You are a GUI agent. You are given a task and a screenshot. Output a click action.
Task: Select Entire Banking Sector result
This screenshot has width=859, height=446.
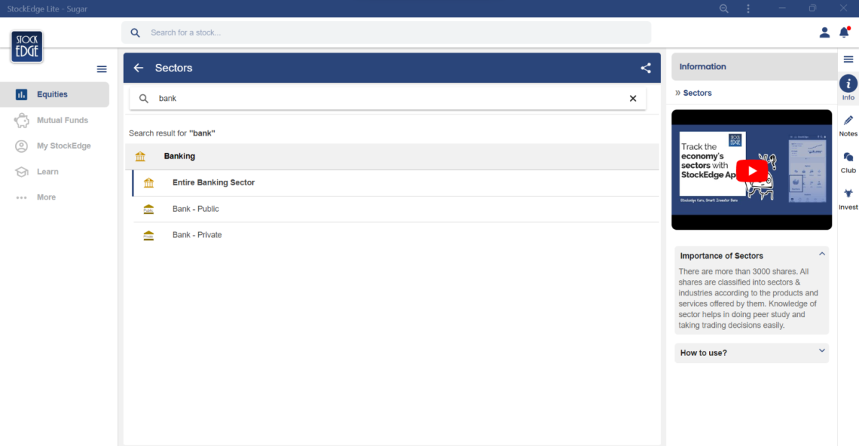pyautogui.click(x=213, y=183)
